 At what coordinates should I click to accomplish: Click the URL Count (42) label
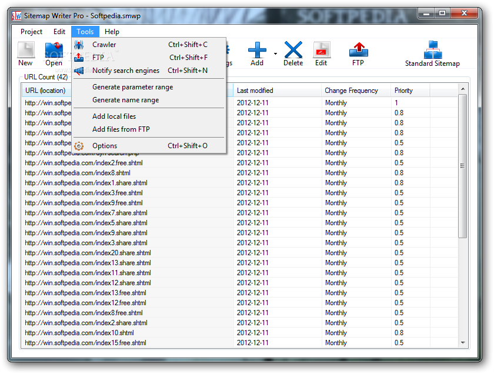[46, 77]
